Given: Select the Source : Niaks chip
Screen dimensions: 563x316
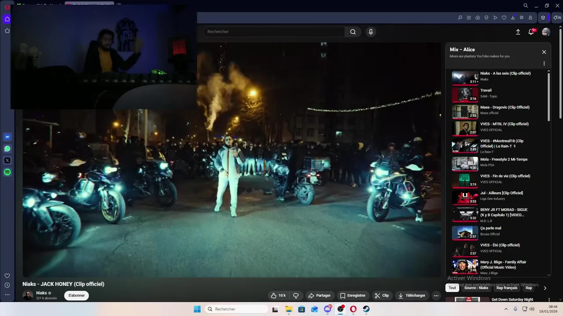Looking at the screenshot, I should (x=476, y=288).
